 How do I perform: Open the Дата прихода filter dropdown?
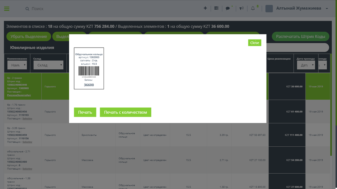pos(306,65)
